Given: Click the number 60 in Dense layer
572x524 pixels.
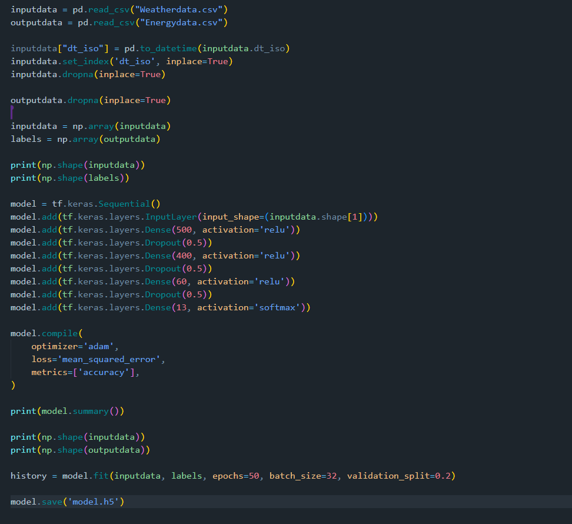Looking at the screenshot, I should point(181,281).
